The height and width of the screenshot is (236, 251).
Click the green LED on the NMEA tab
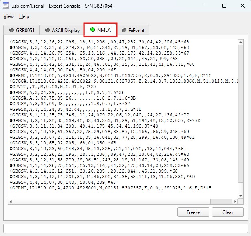[93, 30]
